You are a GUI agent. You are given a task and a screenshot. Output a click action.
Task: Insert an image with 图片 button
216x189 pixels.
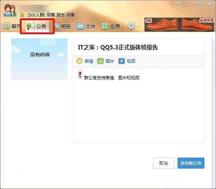105,61
